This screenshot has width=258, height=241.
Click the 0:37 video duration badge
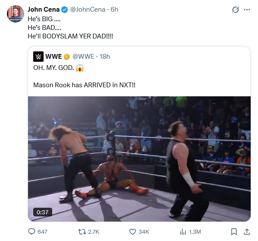click(x=43, y=212)
